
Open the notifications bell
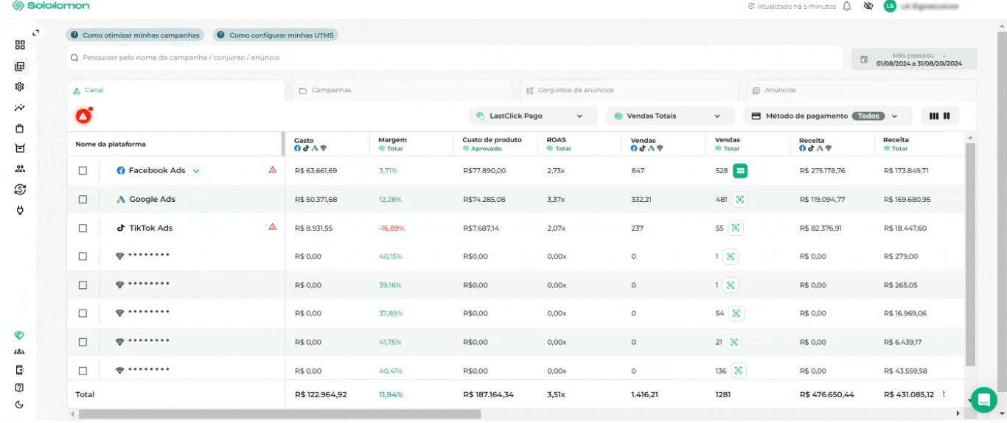pyautogui.click(x=847, y=6)
